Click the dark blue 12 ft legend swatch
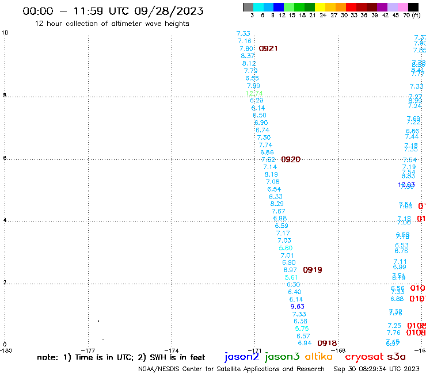Screen dimensions: 426x374 (279, 7)
